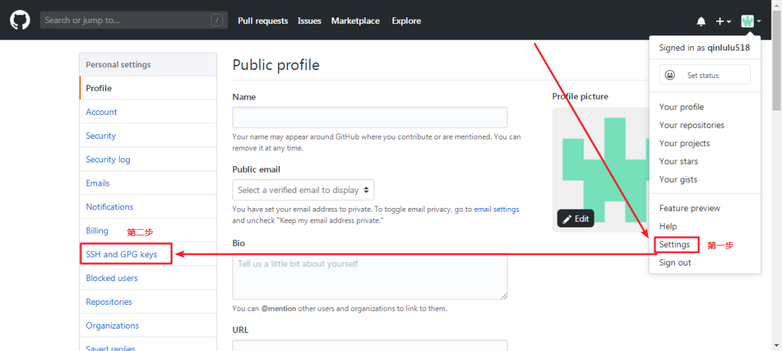Click the GitHub Octocat logo
This screenshot has height=351, width=782.
tap(20, 20)
